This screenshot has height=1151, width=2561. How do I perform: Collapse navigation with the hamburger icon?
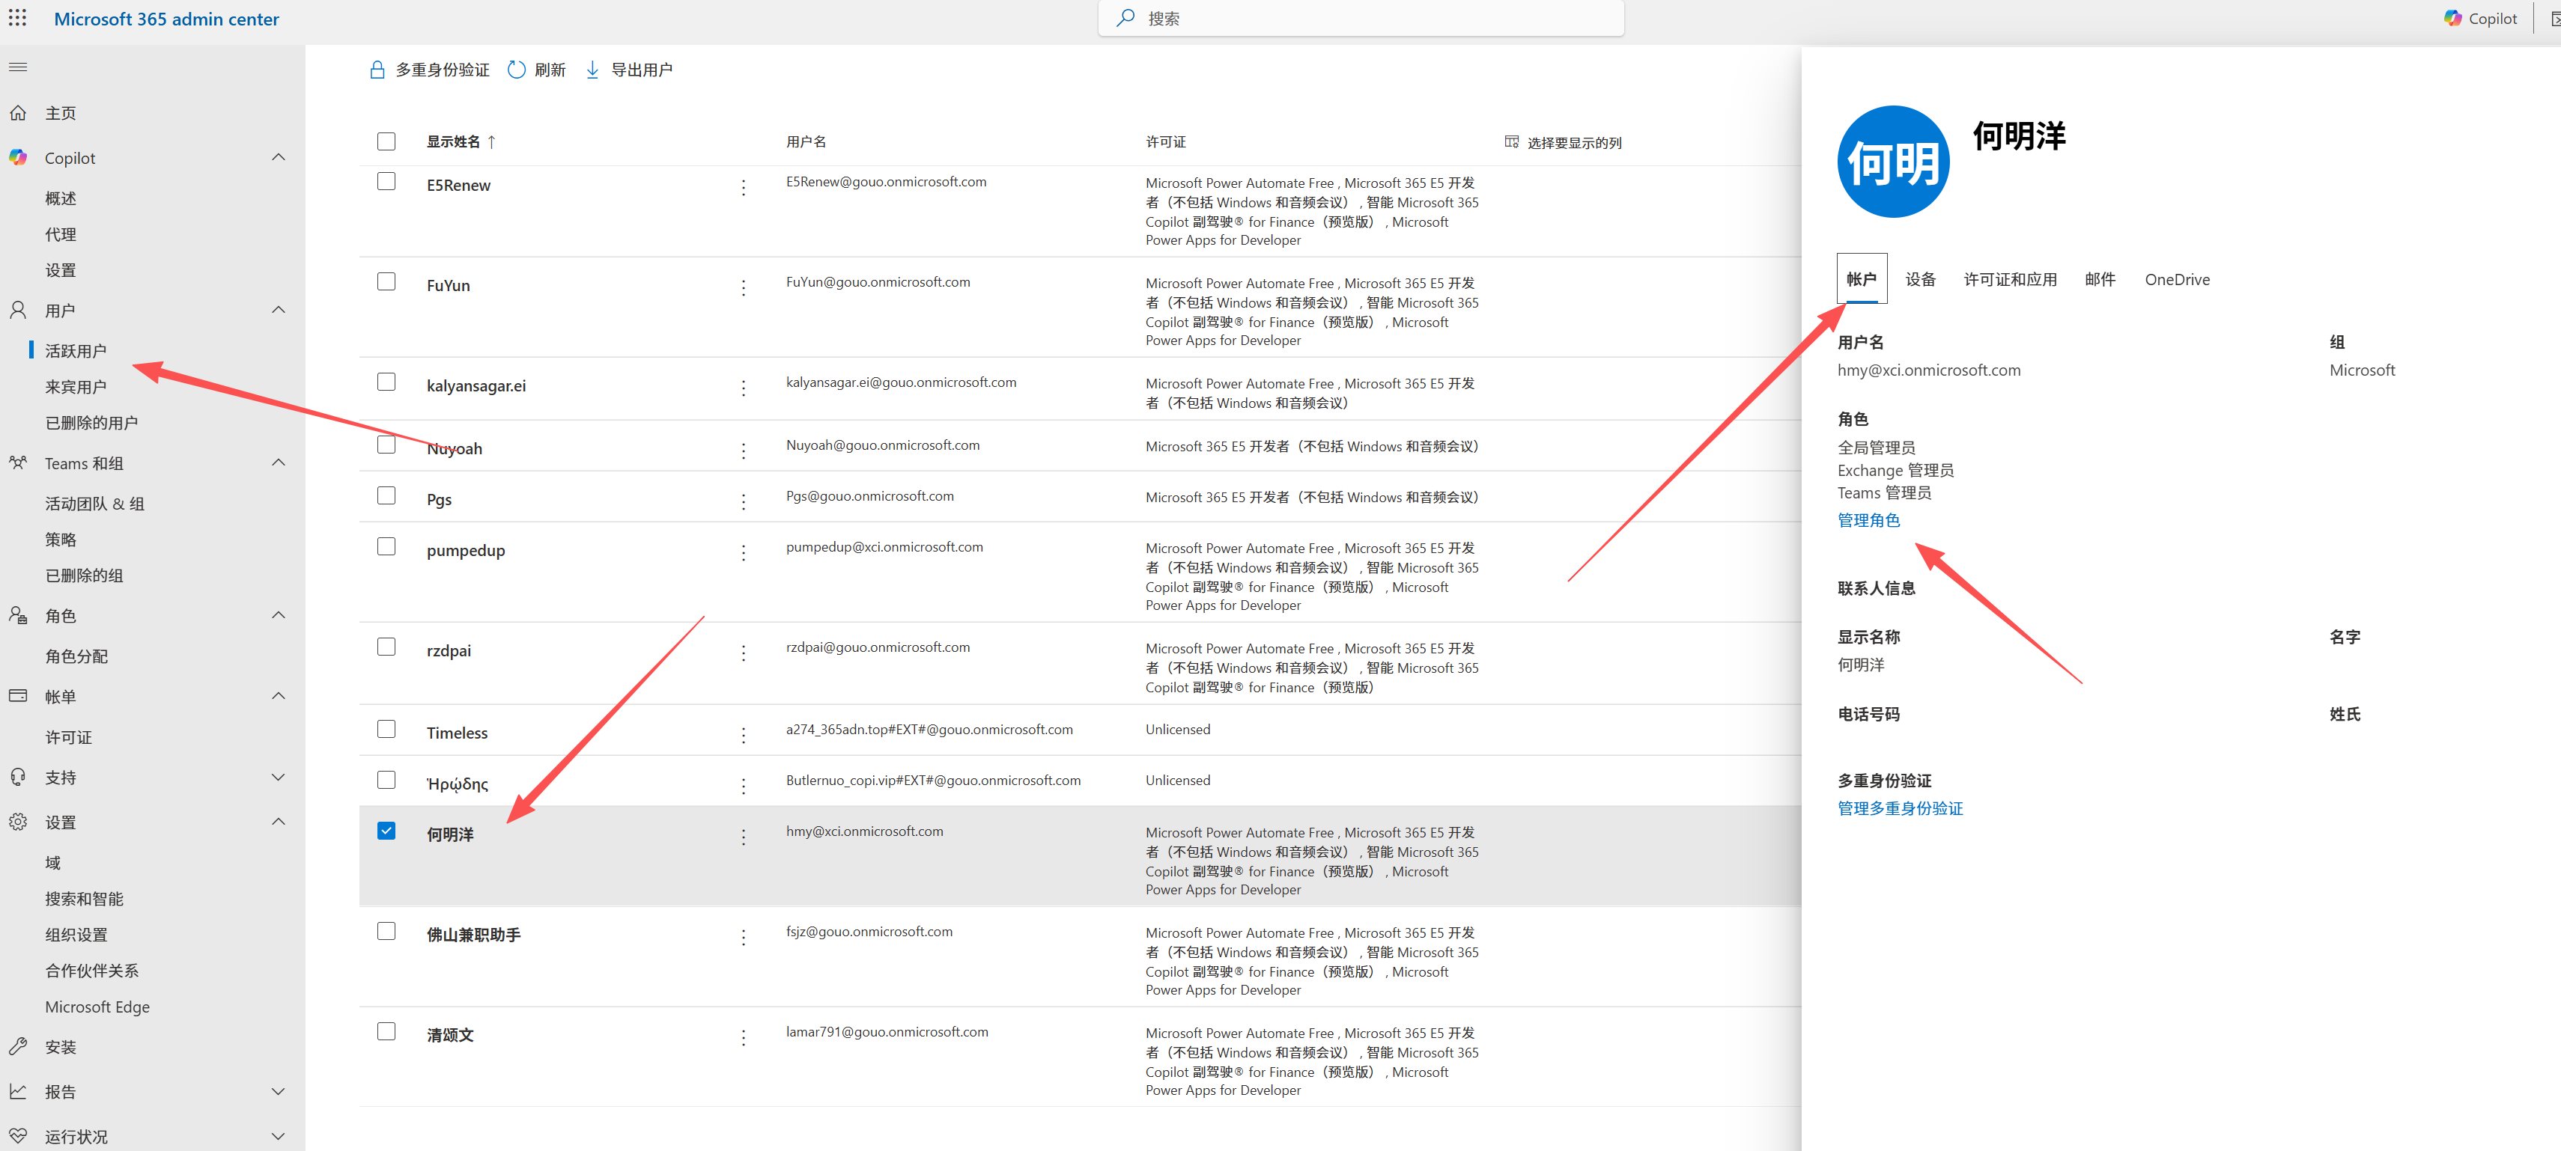(x=18, y=67)
